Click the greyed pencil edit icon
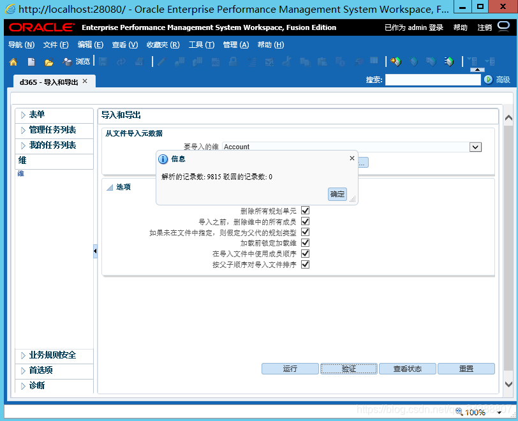 point(162,62)
